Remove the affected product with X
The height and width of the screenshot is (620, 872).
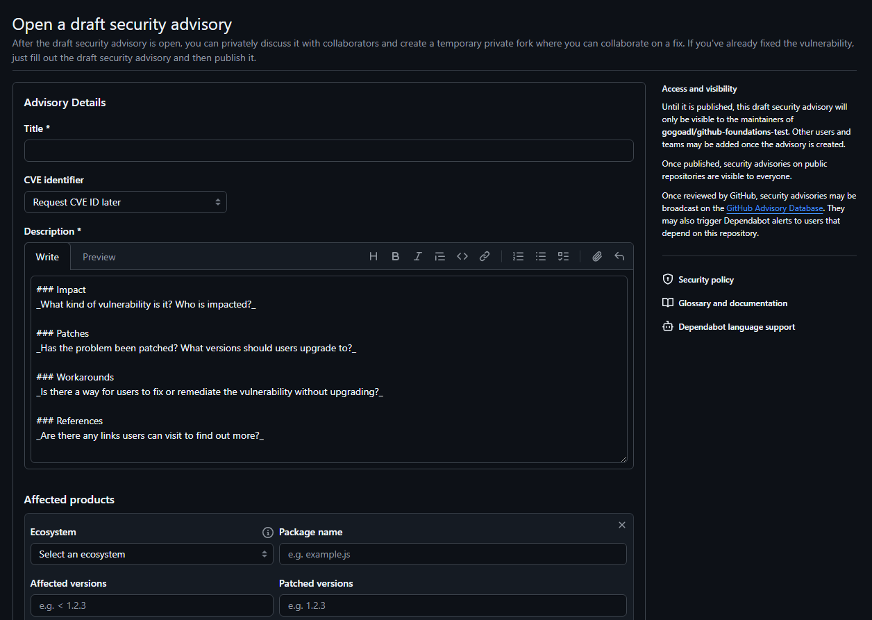tap(622, 525)
